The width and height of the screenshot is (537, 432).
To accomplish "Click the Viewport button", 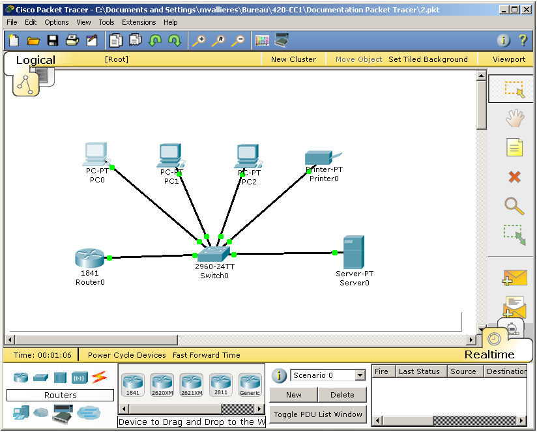I will tap(509, 59).
